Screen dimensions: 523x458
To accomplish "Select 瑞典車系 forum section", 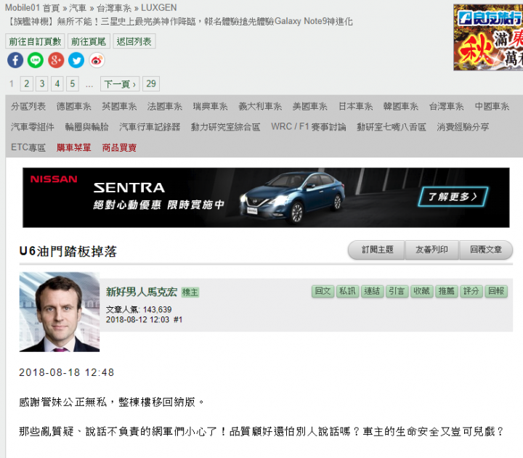I will (x=210, y=106).
